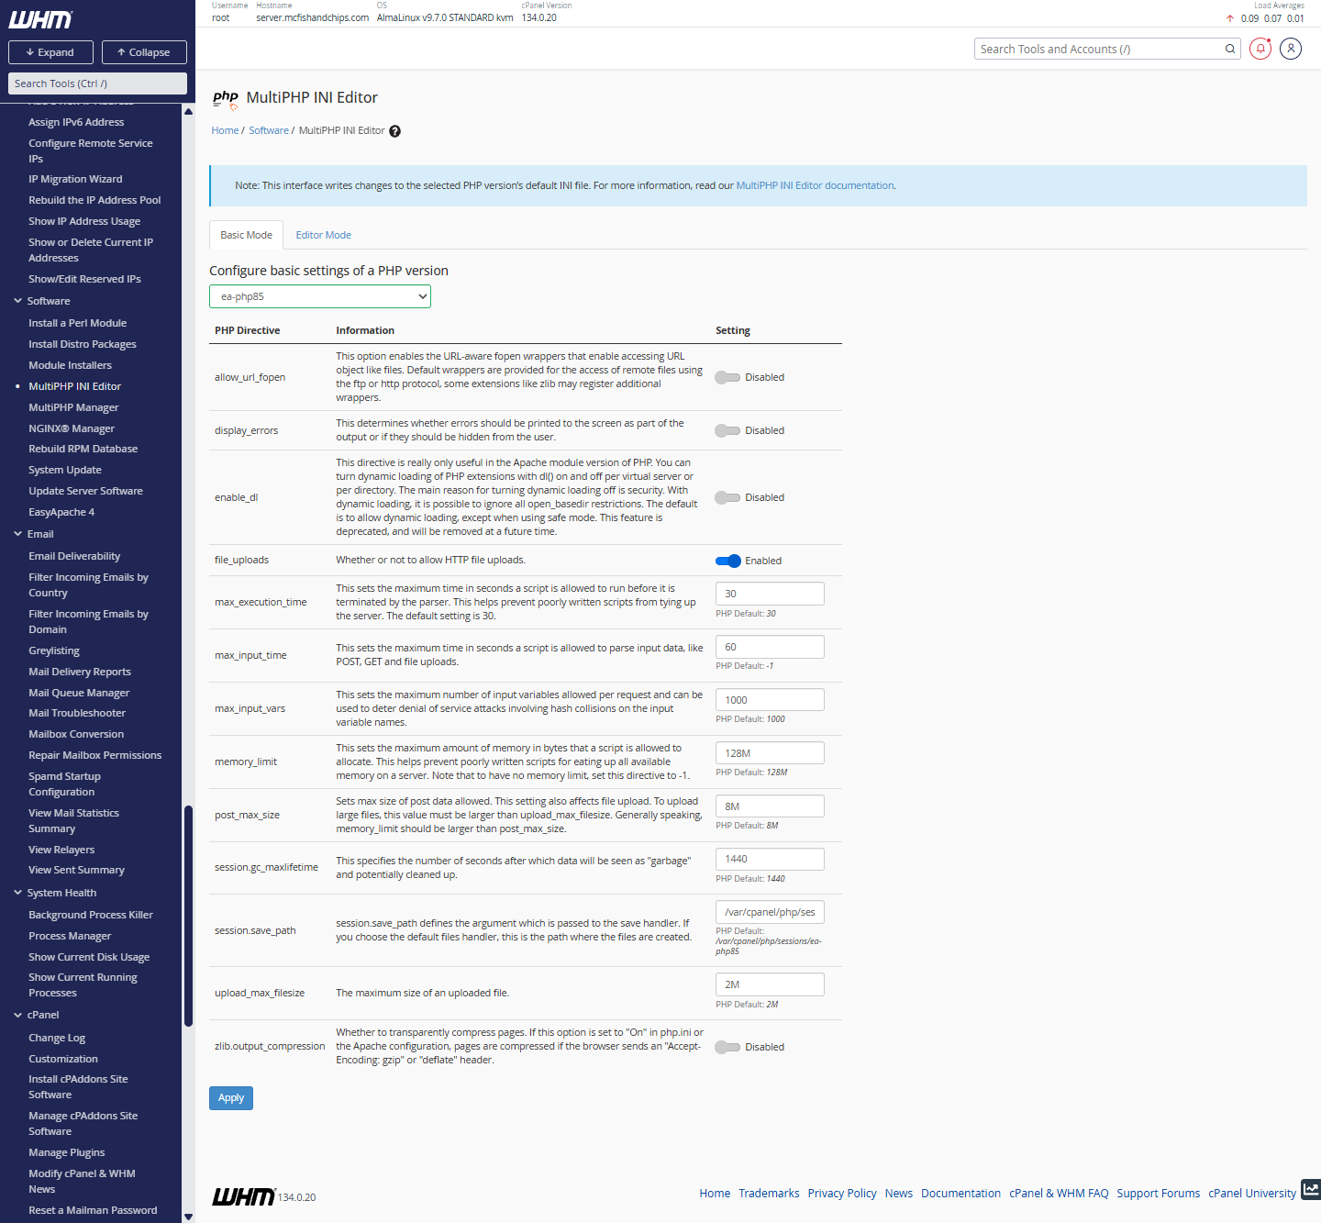Click the Collapse all button
Viewport: 1321px width, 1223px height.
144,52
